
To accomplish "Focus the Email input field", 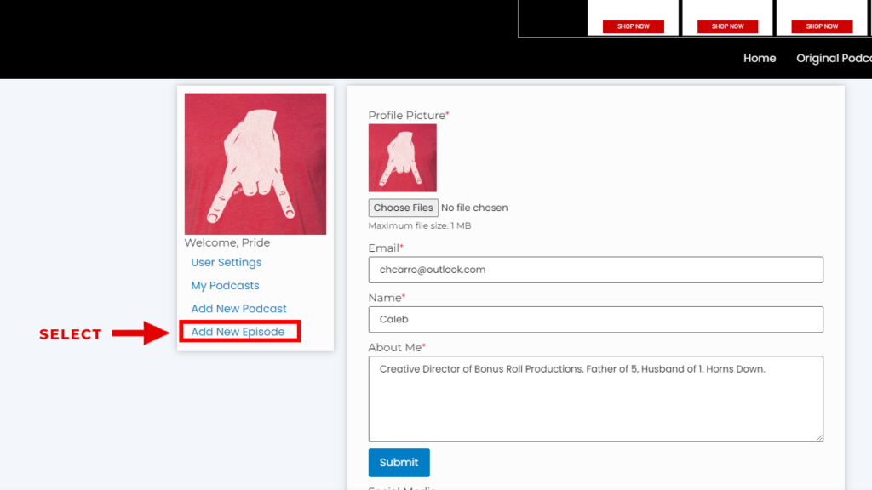I will pyautogui.click(x=595, y=270).
